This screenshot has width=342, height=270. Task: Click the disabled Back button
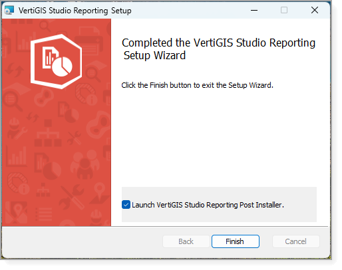[186, 241]
